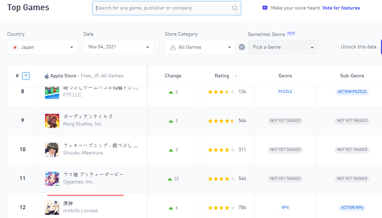
Task: Click the Genre column header
Action: (x=285, y=76)
